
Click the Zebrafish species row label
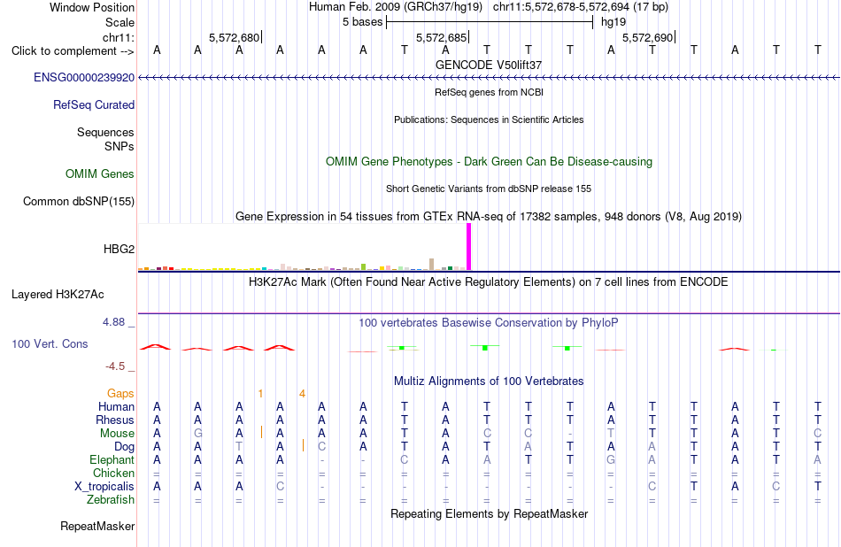point(111,499)
